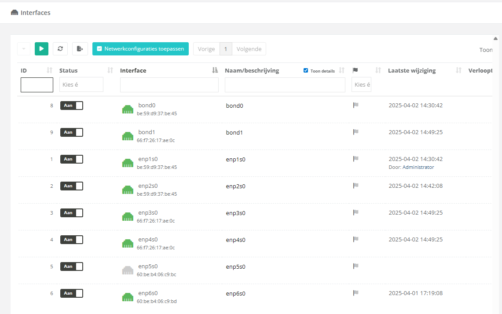Expand the disabled dropdown arrow left of play
The image size is (502, 314).
tap(24, 49)
